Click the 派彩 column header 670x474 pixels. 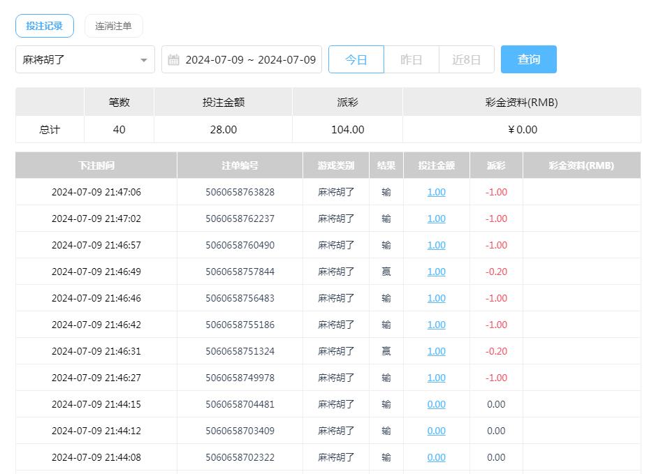click(495, 165)
